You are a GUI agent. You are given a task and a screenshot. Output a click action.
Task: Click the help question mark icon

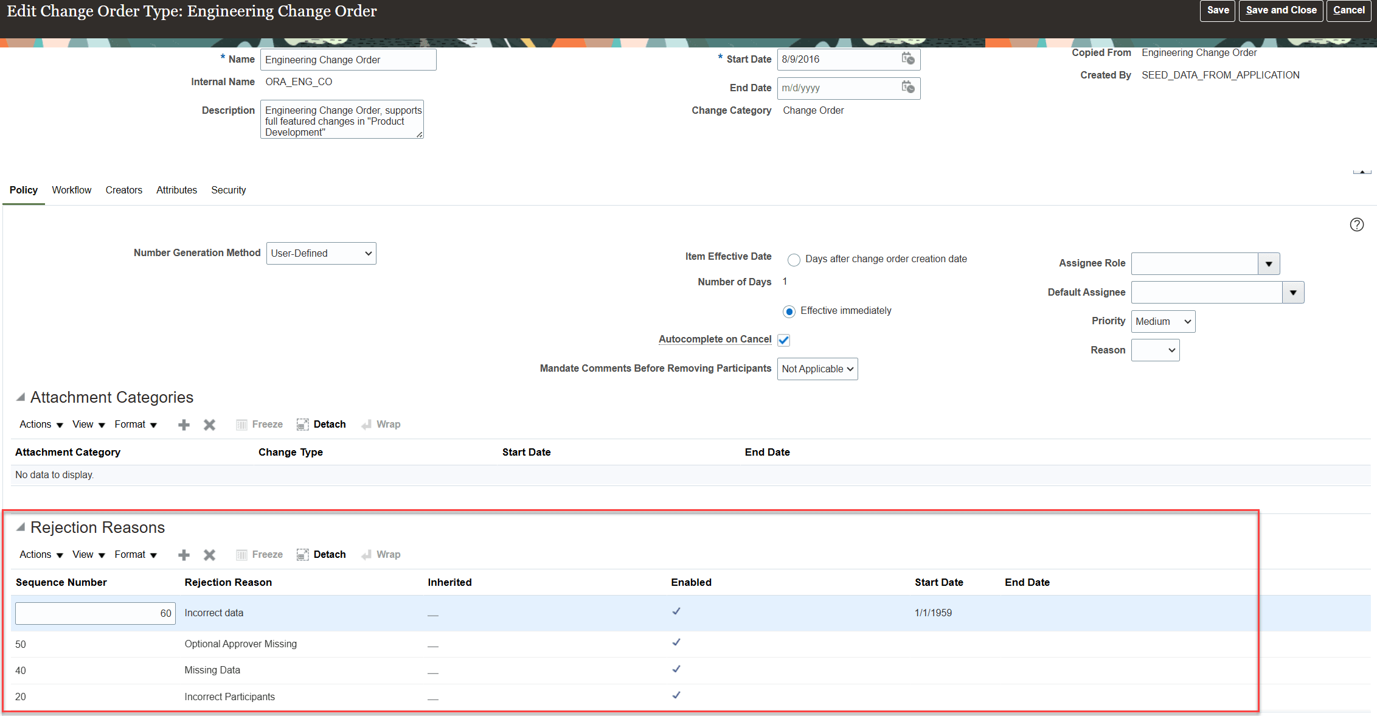pos(1356,224)
